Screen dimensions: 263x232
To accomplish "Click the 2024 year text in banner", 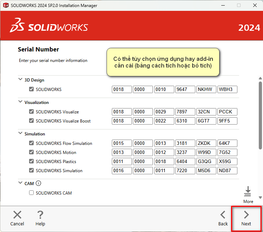I will tap(249, 28).
